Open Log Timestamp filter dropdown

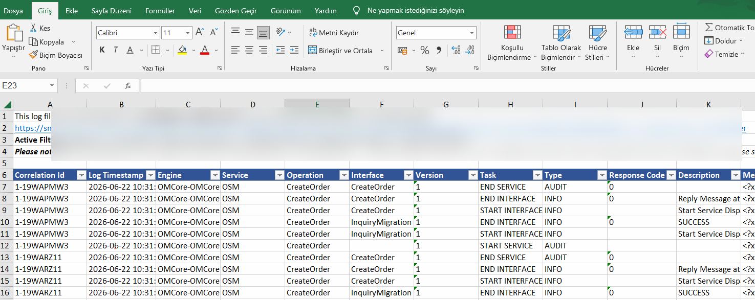150,175
